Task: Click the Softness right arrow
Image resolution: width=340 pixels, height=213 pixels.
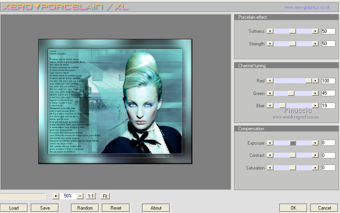Action: tap(315, 31)
